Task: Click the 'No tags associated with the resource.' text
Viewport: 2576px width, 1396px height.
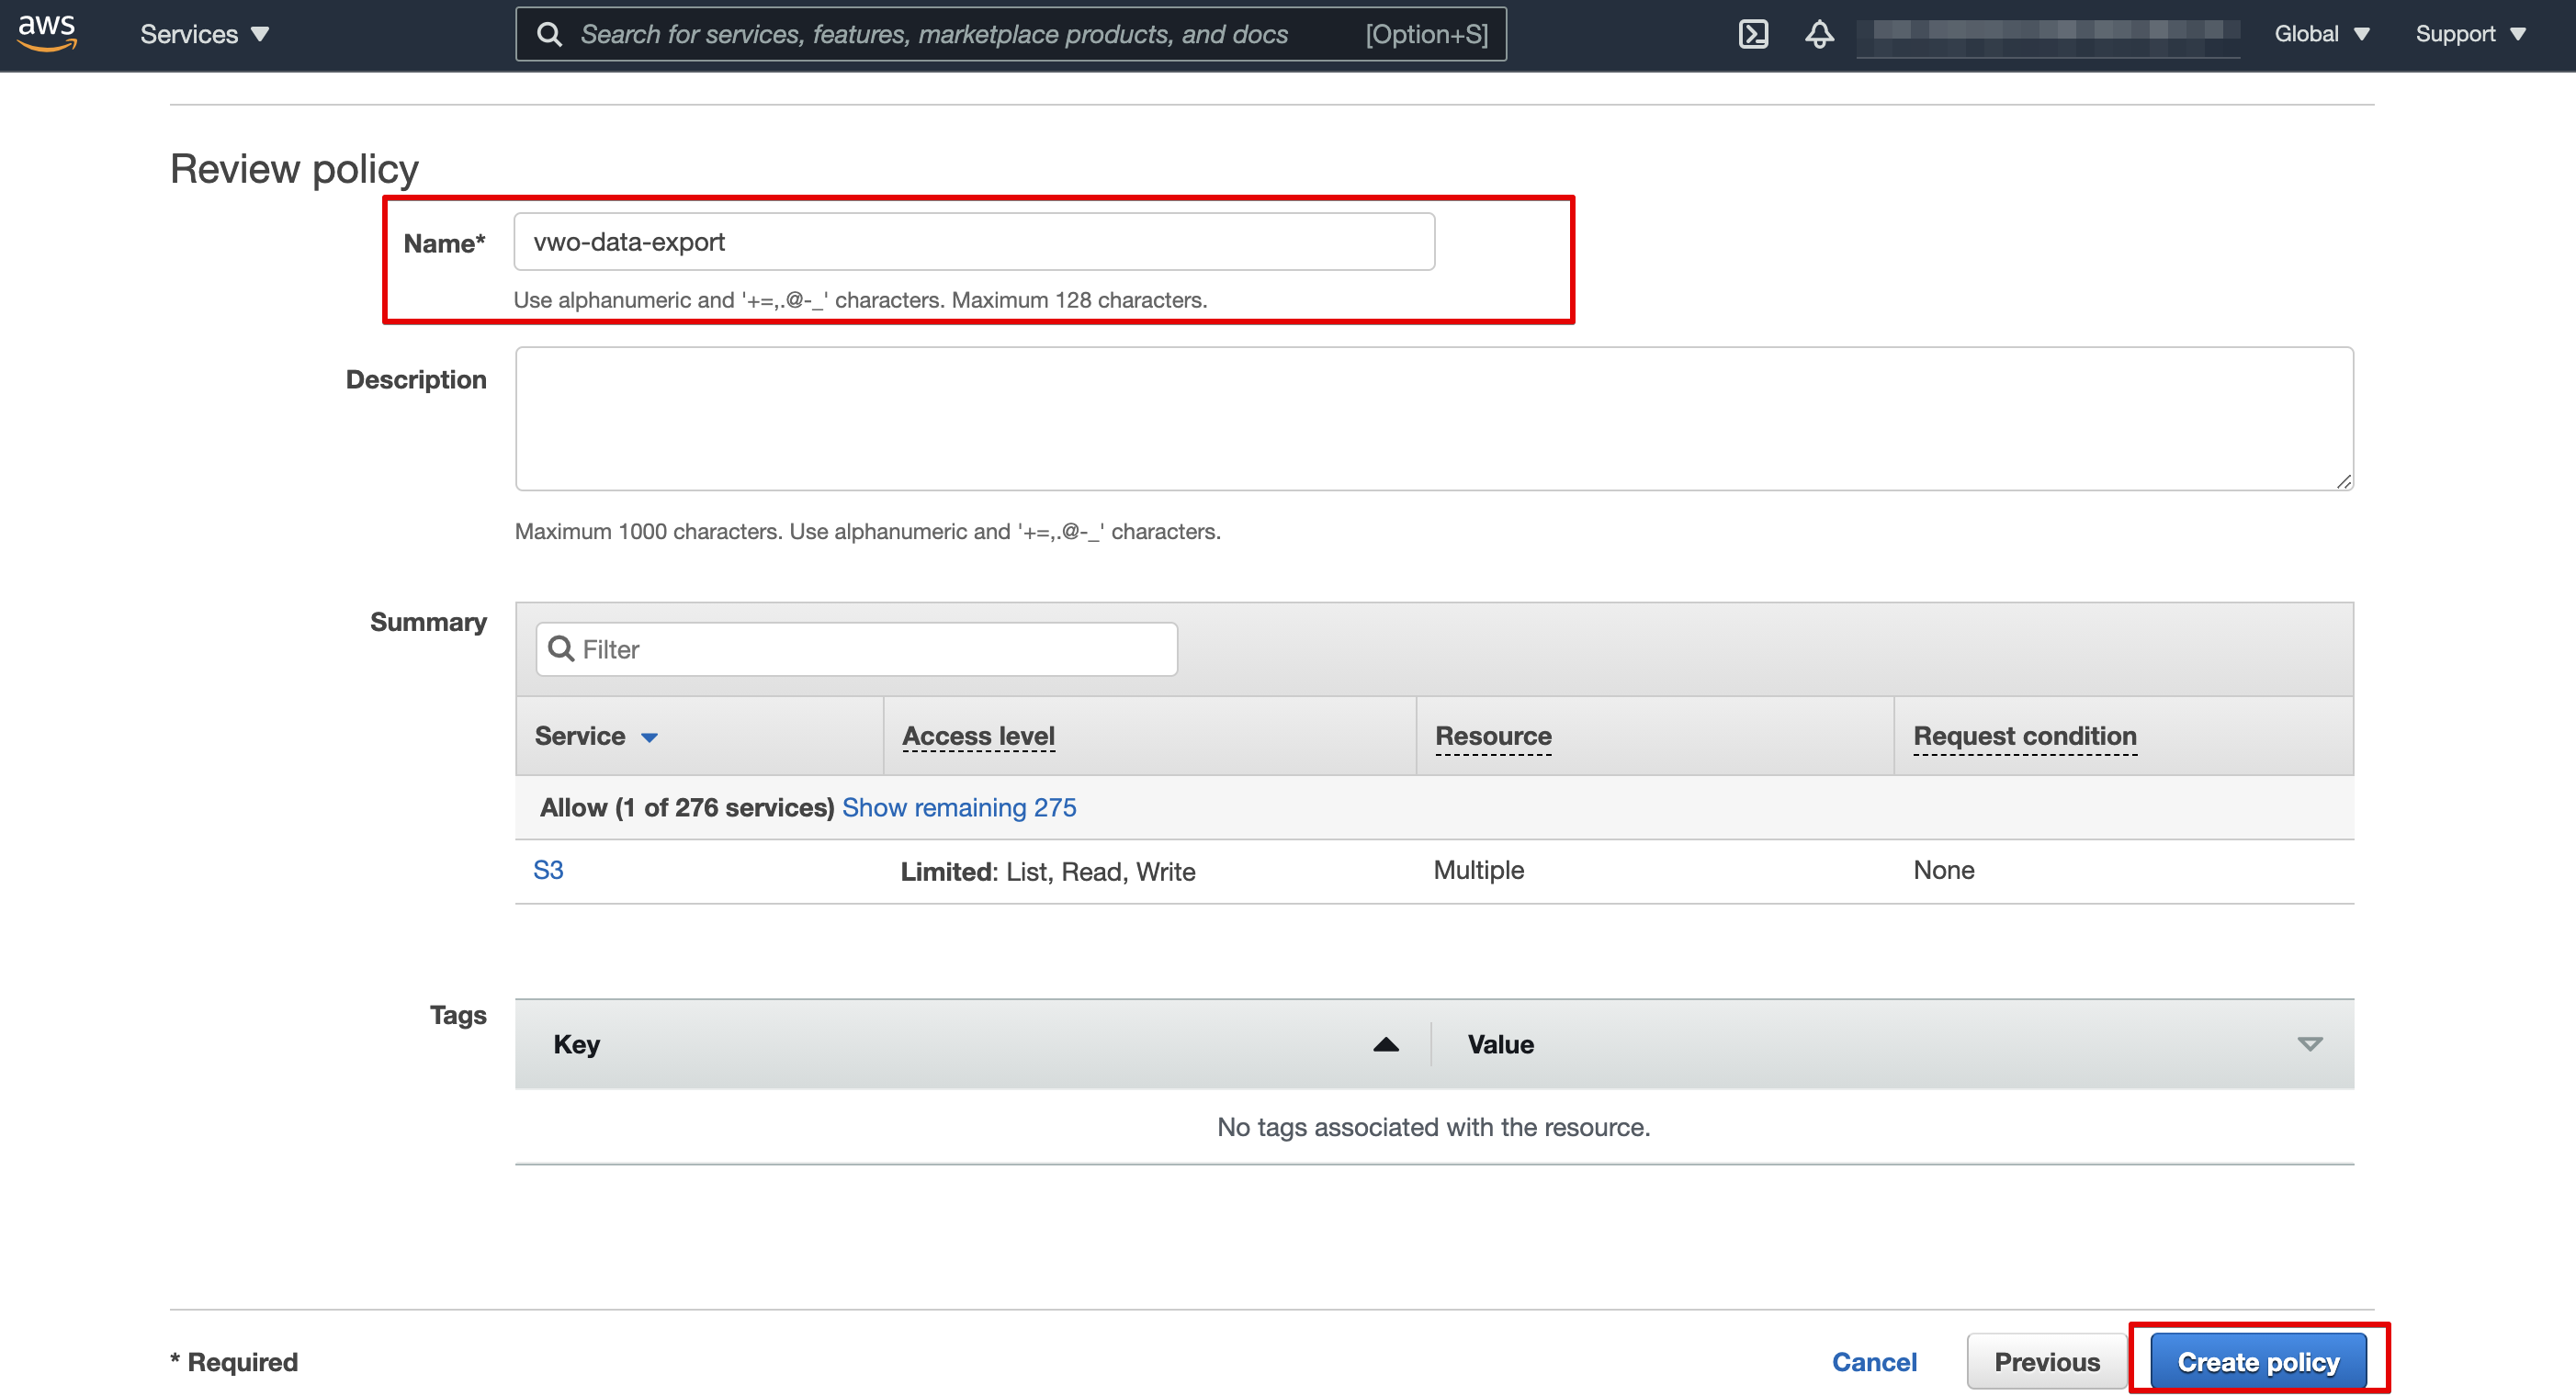Action: tap(1433, 1127)
